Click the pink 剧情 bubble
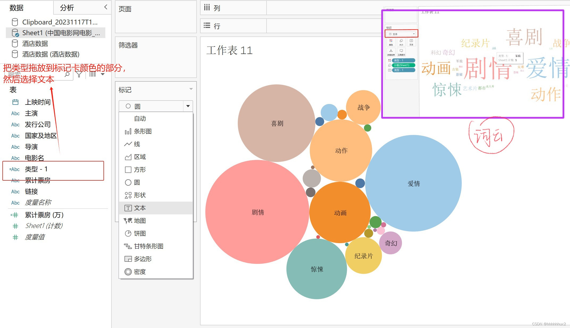The height and width of the screenshot is (328, 570). coord(257,212)
